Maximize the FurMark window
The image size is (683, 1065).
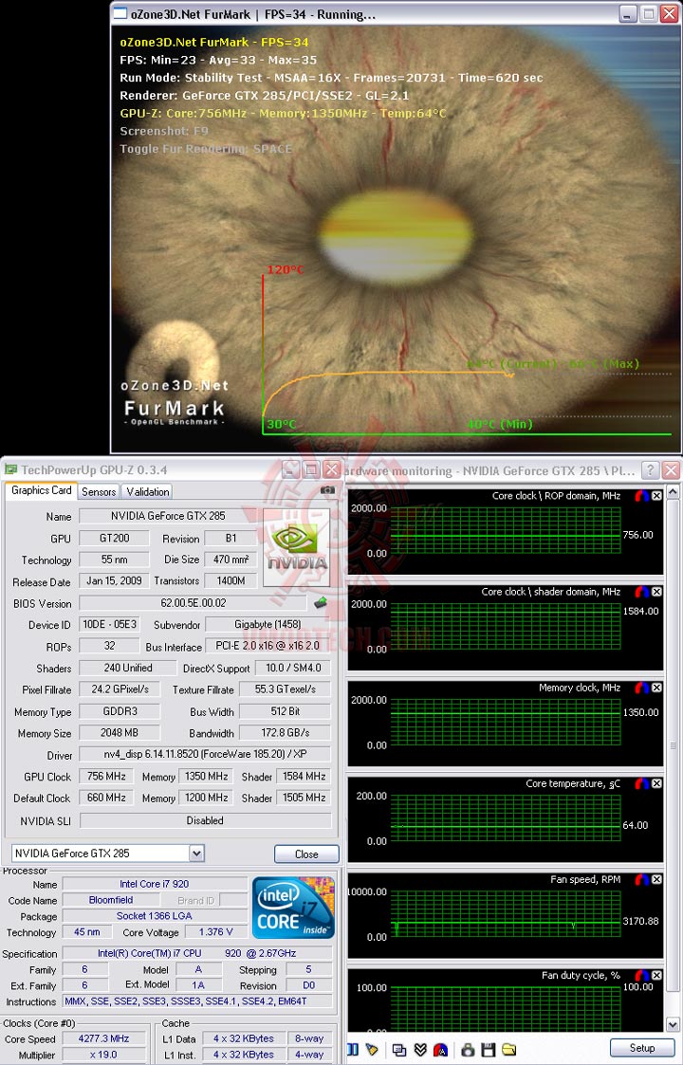coord(649,13)
